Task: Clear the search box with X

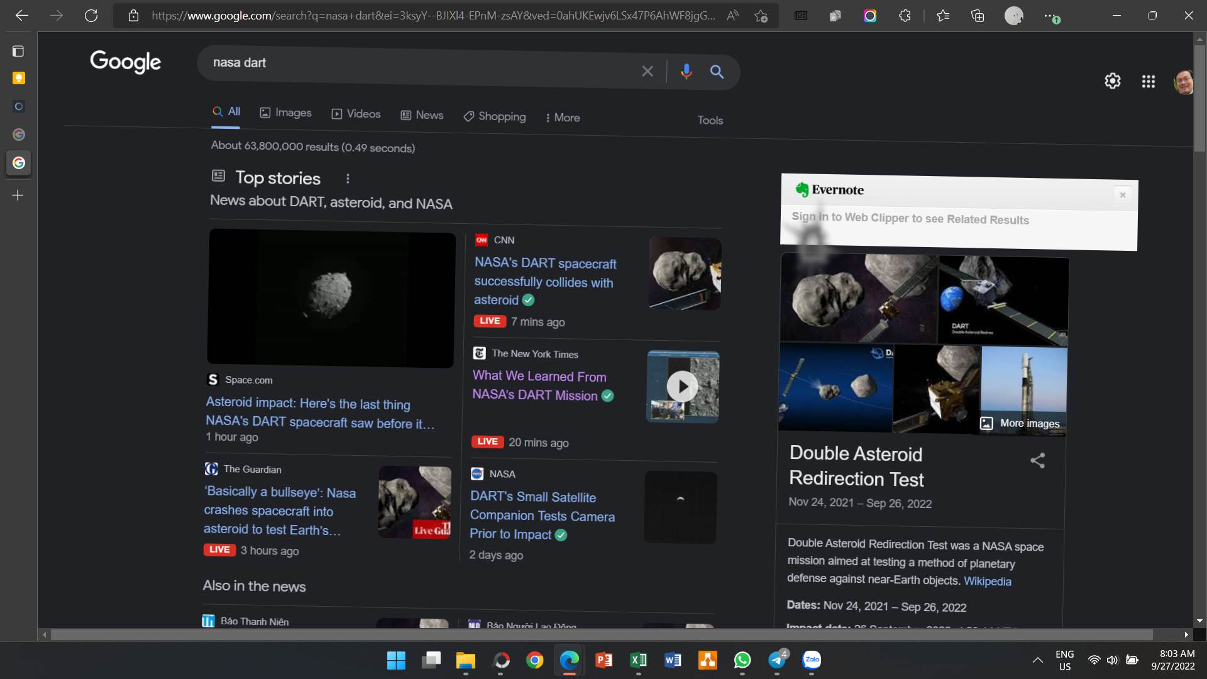Action: click(x=648, y=71)
